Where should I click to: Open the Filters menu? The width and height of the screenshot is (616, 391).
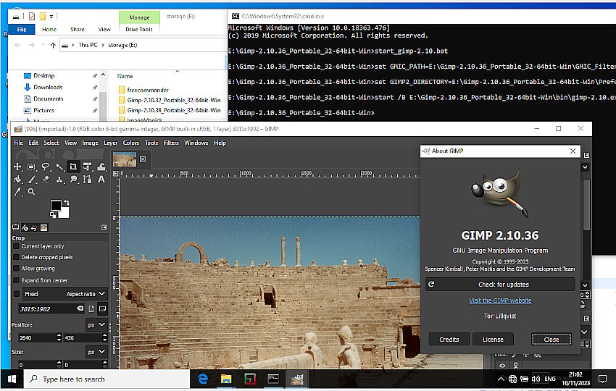pos(171,143)
